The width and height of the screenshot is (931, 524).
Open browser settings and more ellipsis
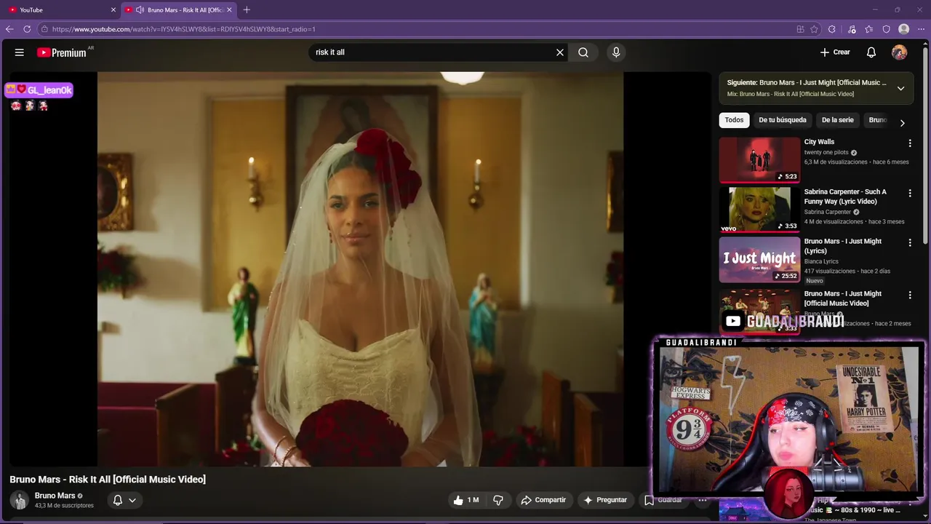tap(921, 29)
